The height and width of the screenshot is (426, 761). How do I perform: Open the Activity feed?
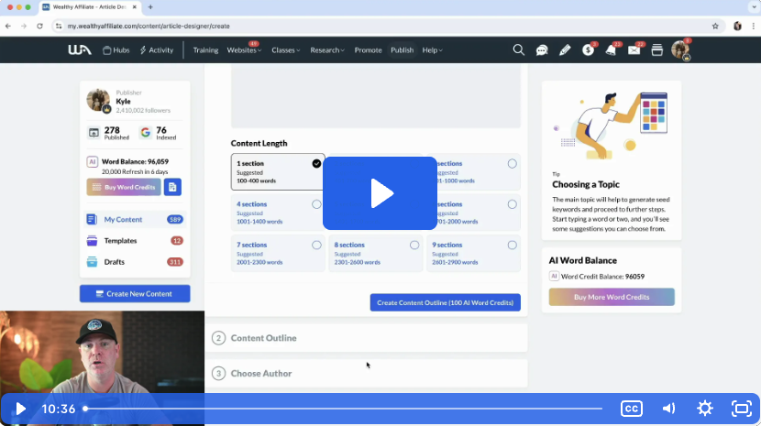[156, 50]
